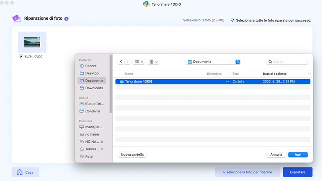Eject the NO NA... volume
This screenshot has width=322, height=181.
tap(102, 142)
